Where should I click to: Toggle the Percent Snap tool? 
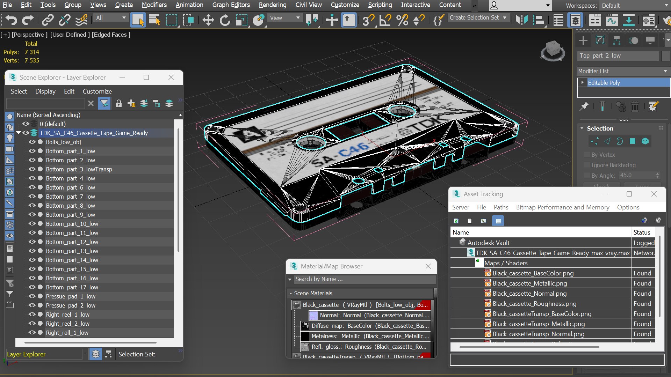[402, 20]
